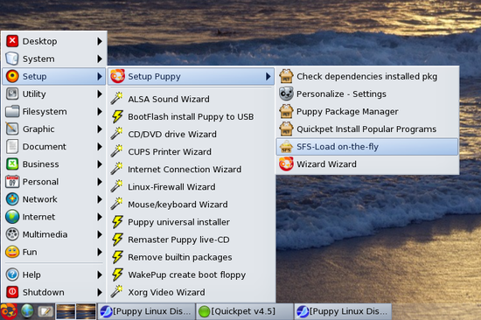481x320 pixels.
Task: Expand the Help submenu arrow
Action: click(100, 275)
